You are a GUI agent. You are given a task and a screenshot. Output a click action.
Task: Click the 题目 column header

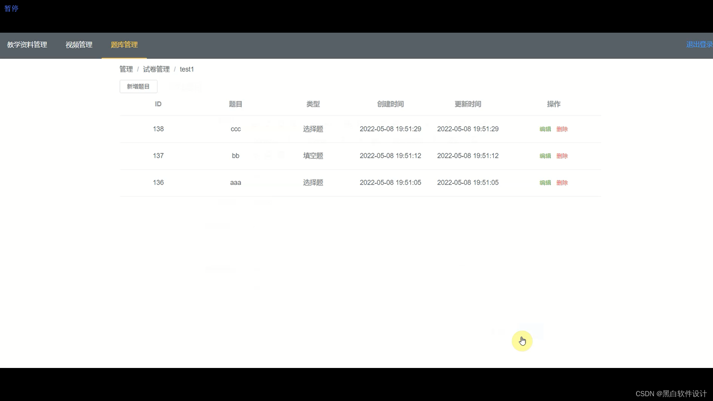[235, 104]
